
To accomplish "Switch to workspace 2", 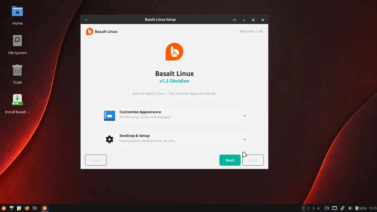I will [x=309, y=208].
